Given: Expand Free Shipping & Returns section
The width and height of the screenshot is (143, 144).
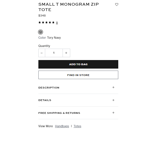Looking at the screenshot, I should pos(78,113).
